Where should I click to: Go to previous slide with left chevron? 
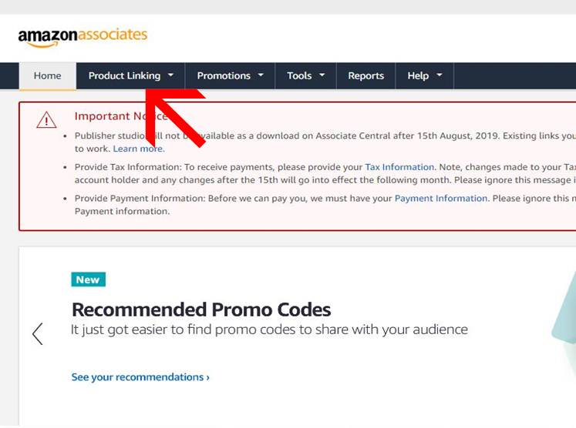tap(37, 333)
